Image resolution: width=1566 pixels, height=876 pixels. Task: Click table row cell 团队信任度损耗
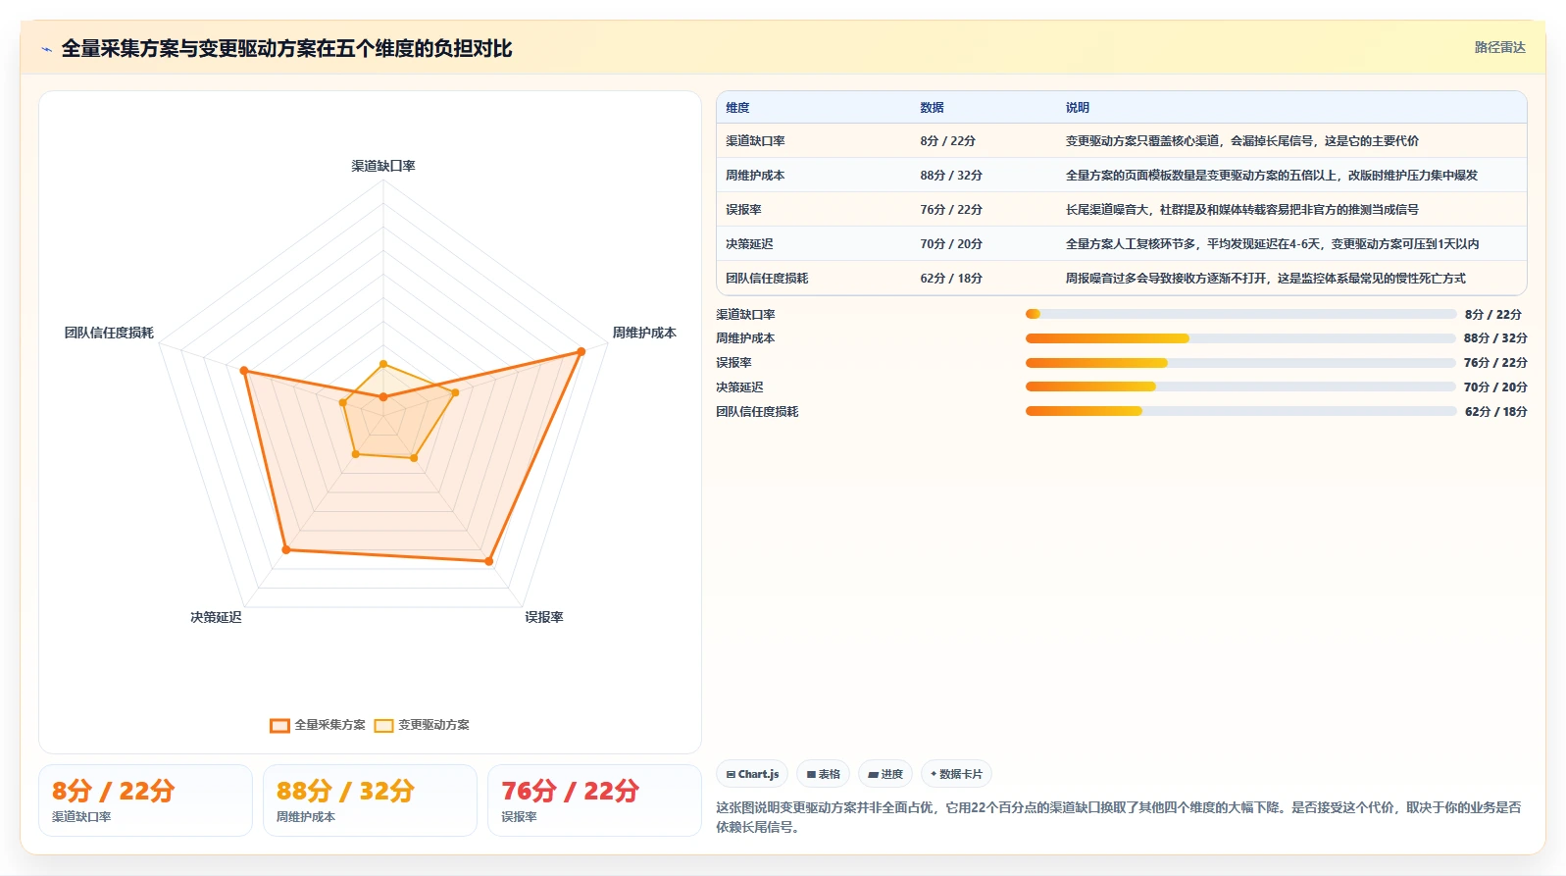tap(767, 279)
